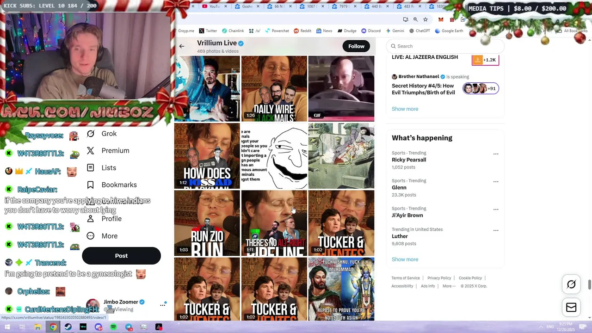Screen dimensions: 592x333
Task: Click the zoom magnifier in address bar
Action: (x=415, y=19)
